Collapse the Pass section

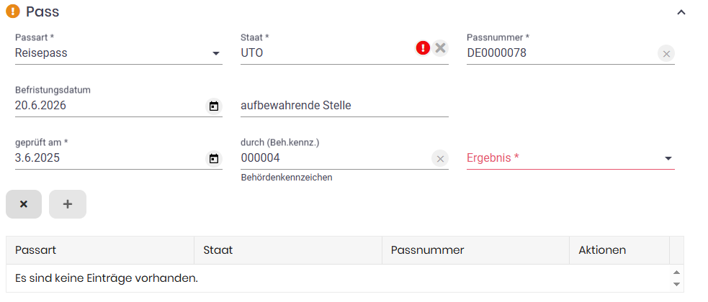point(681,12)
